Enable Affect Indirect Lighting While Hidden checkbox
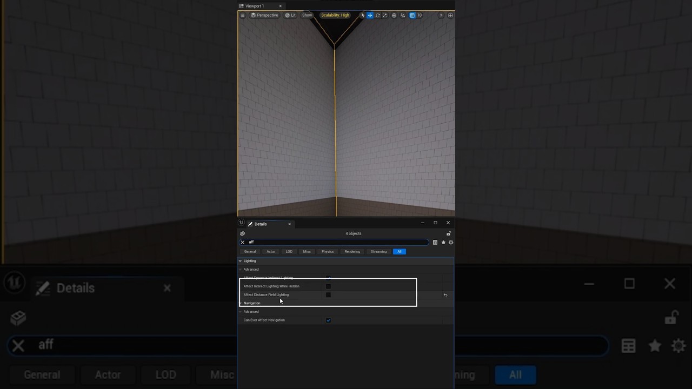The height and width of the screenshot is (389, 692). pos(328,286)
